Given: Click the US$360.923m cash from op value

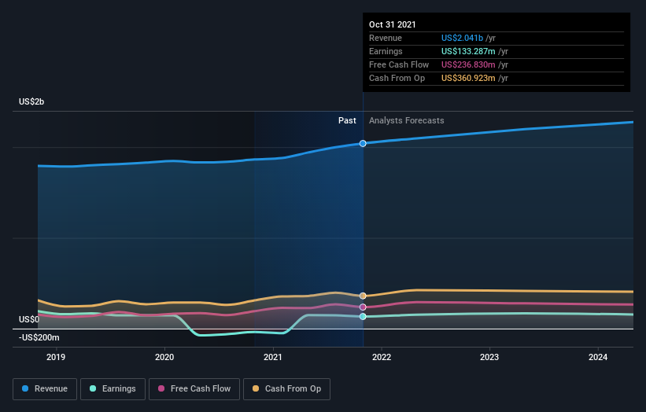Looking at the screenshot, I should (x=468, y=78).
